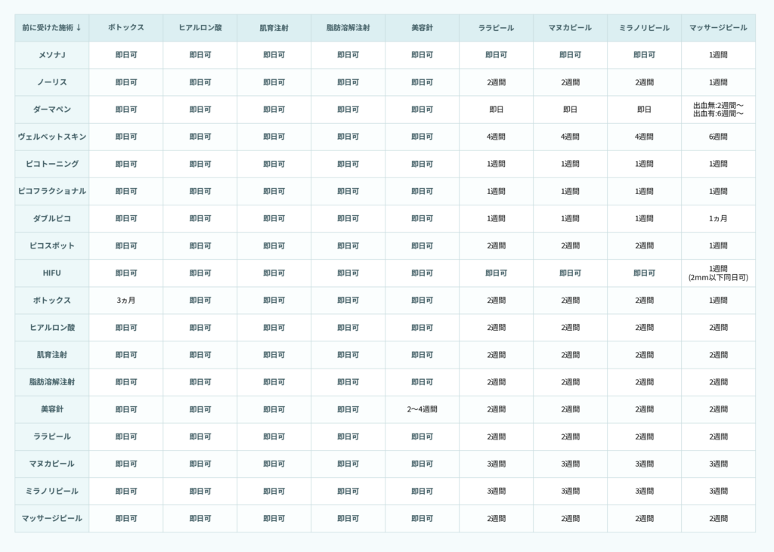Click the ミラノリピール column header

pos(644,28)
